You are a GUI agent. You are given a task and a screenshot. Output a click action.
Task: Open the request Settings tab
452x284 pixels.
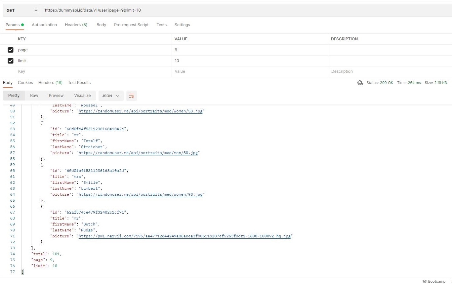tap(182, 25)
